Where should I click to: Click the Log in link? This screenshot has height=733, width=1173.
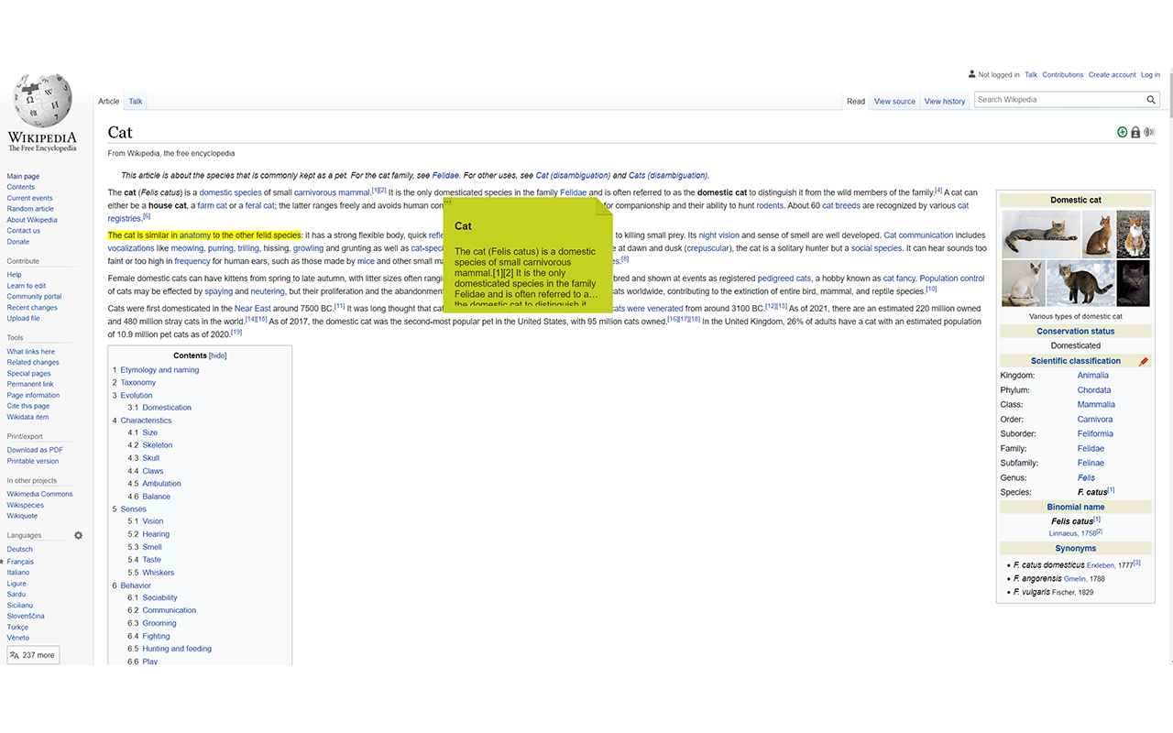pyautogui.click(x=1150, y=75)
